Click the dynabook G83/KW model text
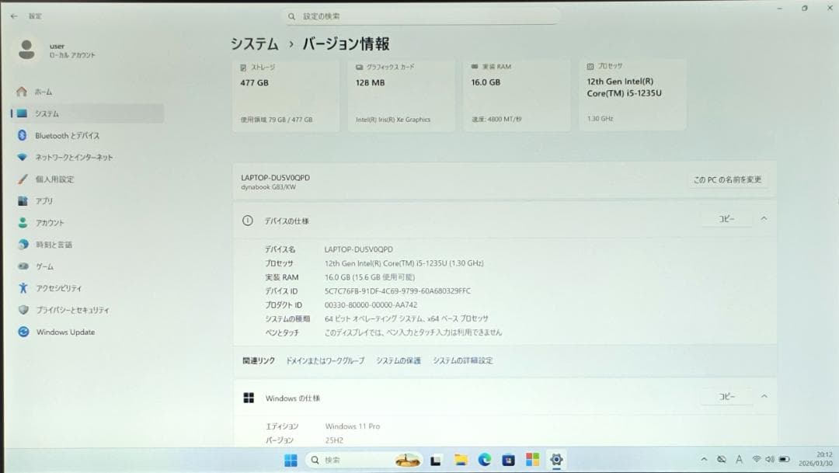839x473 pixels. [268, 187]
